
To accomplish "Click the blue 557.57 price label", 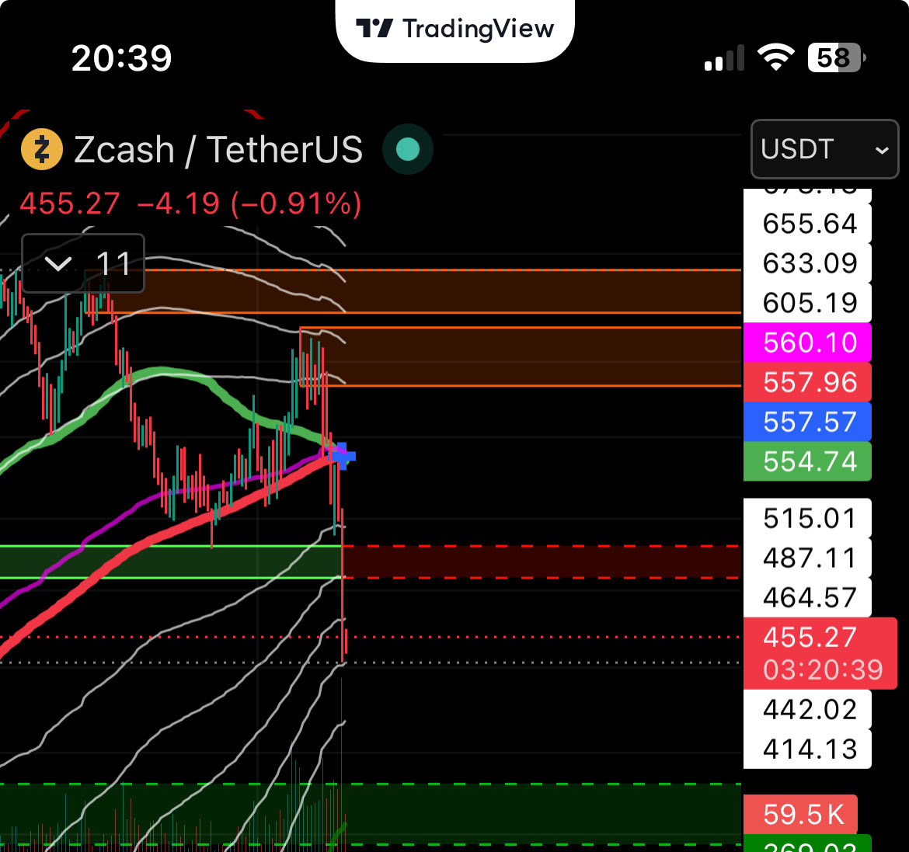I will (x=807, y=422).
